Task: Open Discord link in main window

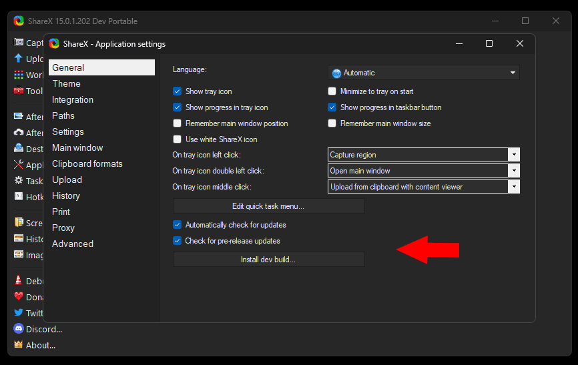Action: (x=44, y=329)
